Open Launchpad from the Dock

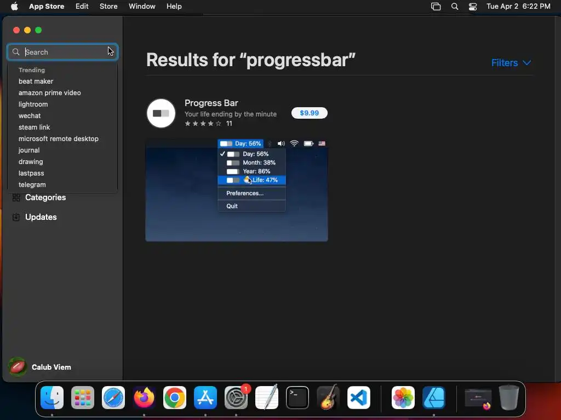pyautogui.click(x=83, y=398)
